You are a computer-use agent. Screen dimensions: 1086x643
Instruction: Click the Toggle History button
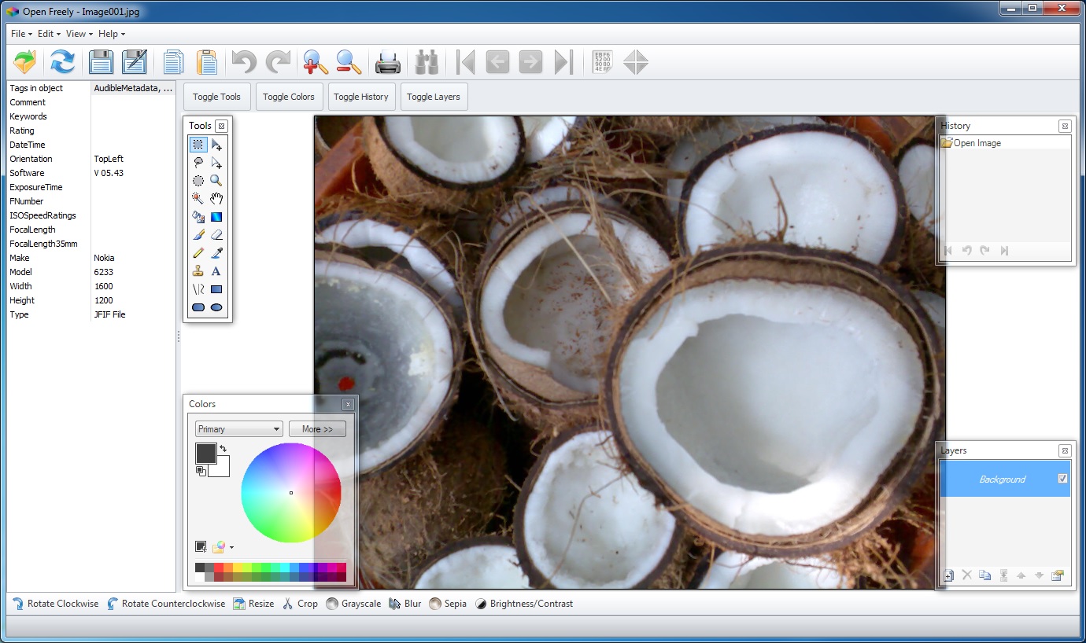click(x=361, y=97)
